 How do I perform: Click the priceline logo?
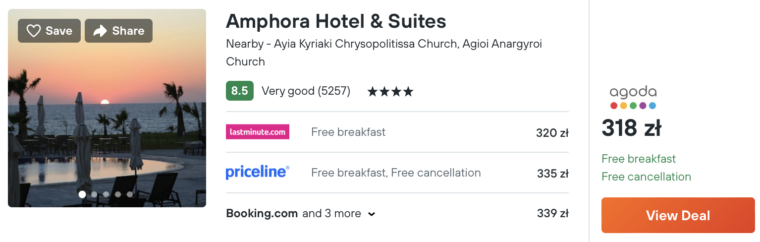257,173
